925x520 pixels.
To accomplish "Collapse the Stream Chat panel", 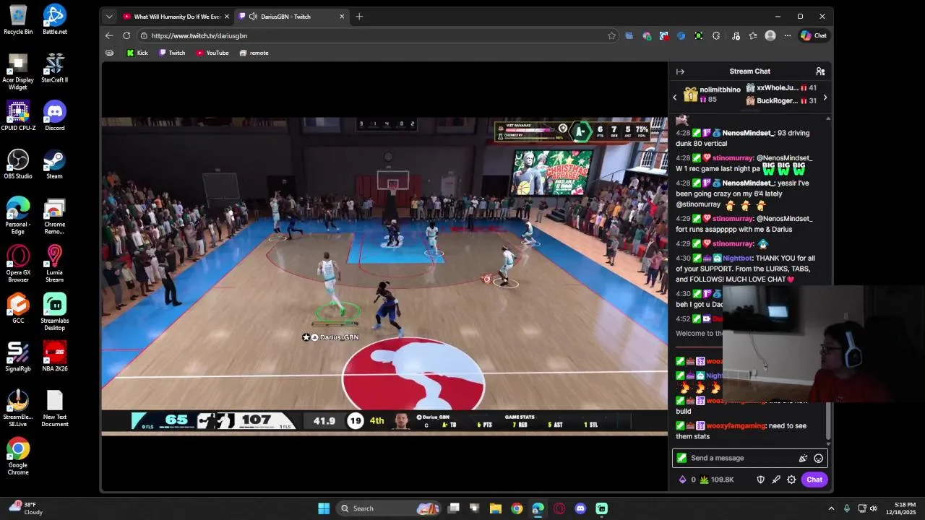I will (680, 71).
